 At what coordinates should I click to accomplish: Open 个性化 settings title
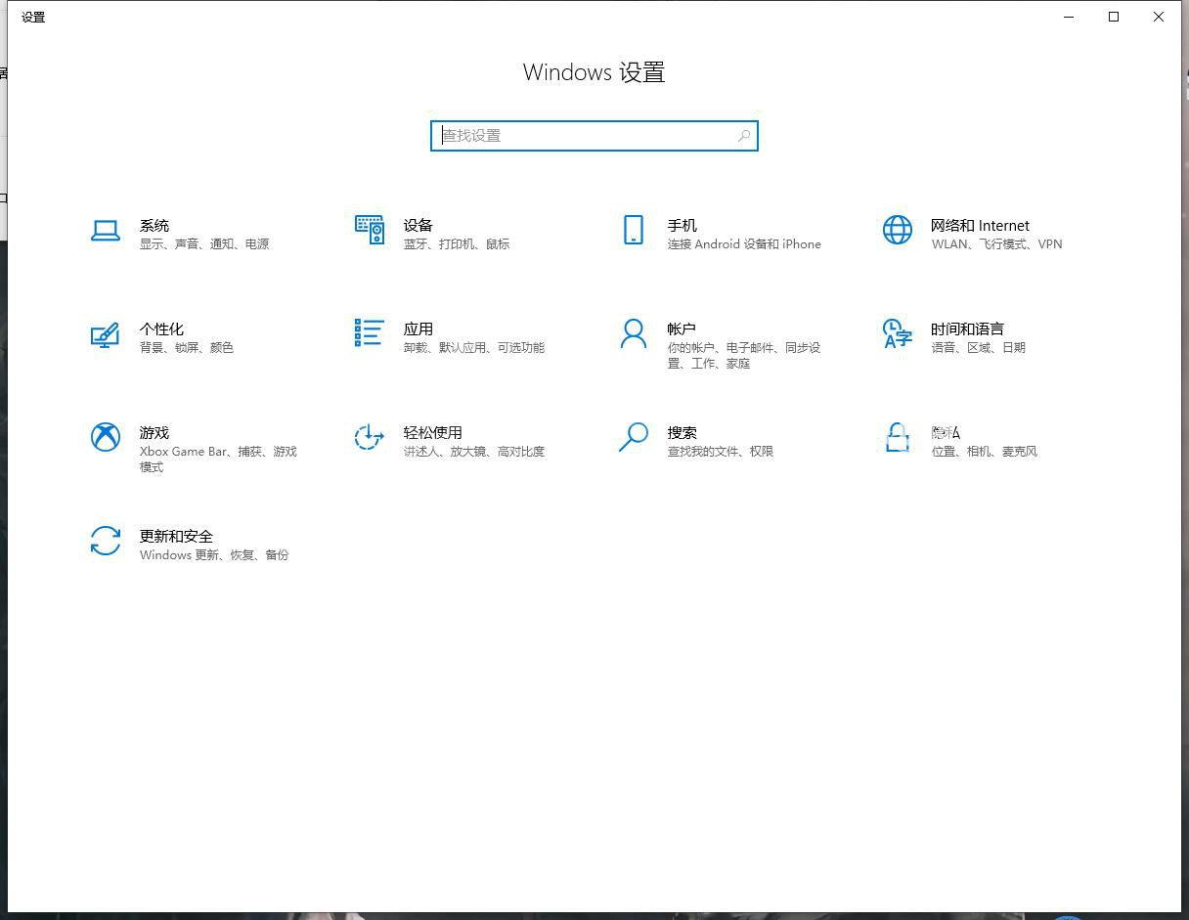pos(161,329)
